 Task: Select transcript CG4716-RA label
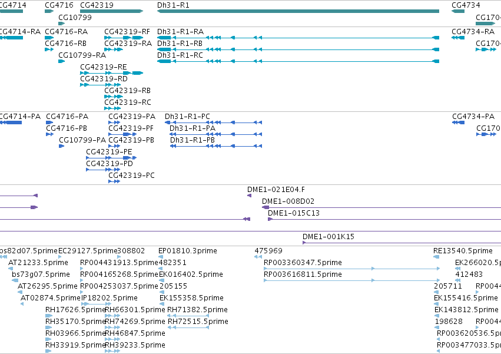66,32
